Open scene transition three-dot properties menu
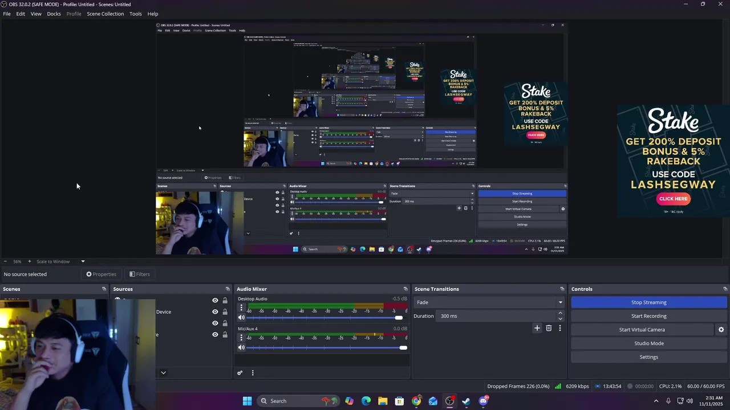 [x=560, y=328]
